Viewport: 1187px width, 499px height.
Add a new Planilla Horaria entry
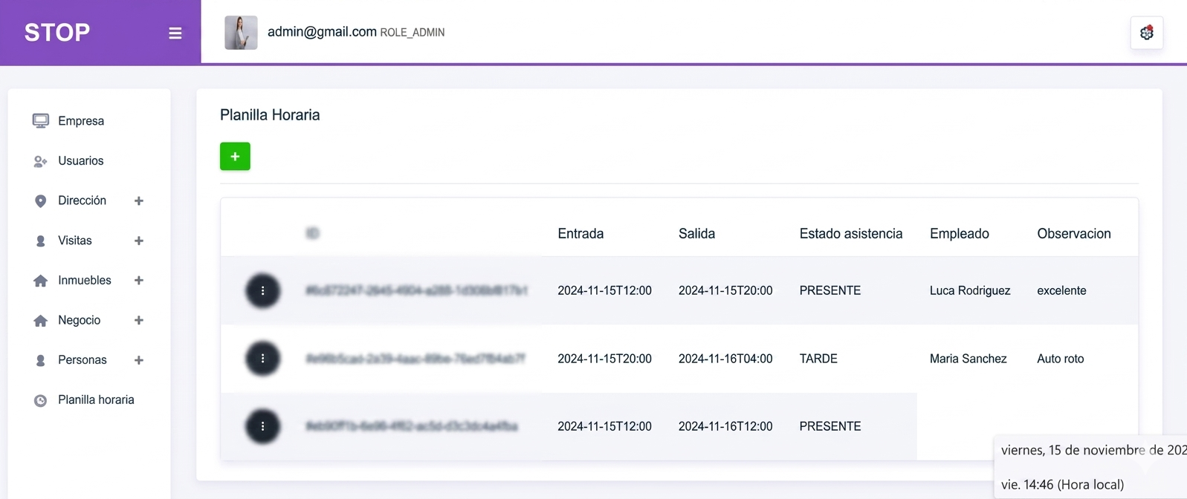tap(235, 157)
